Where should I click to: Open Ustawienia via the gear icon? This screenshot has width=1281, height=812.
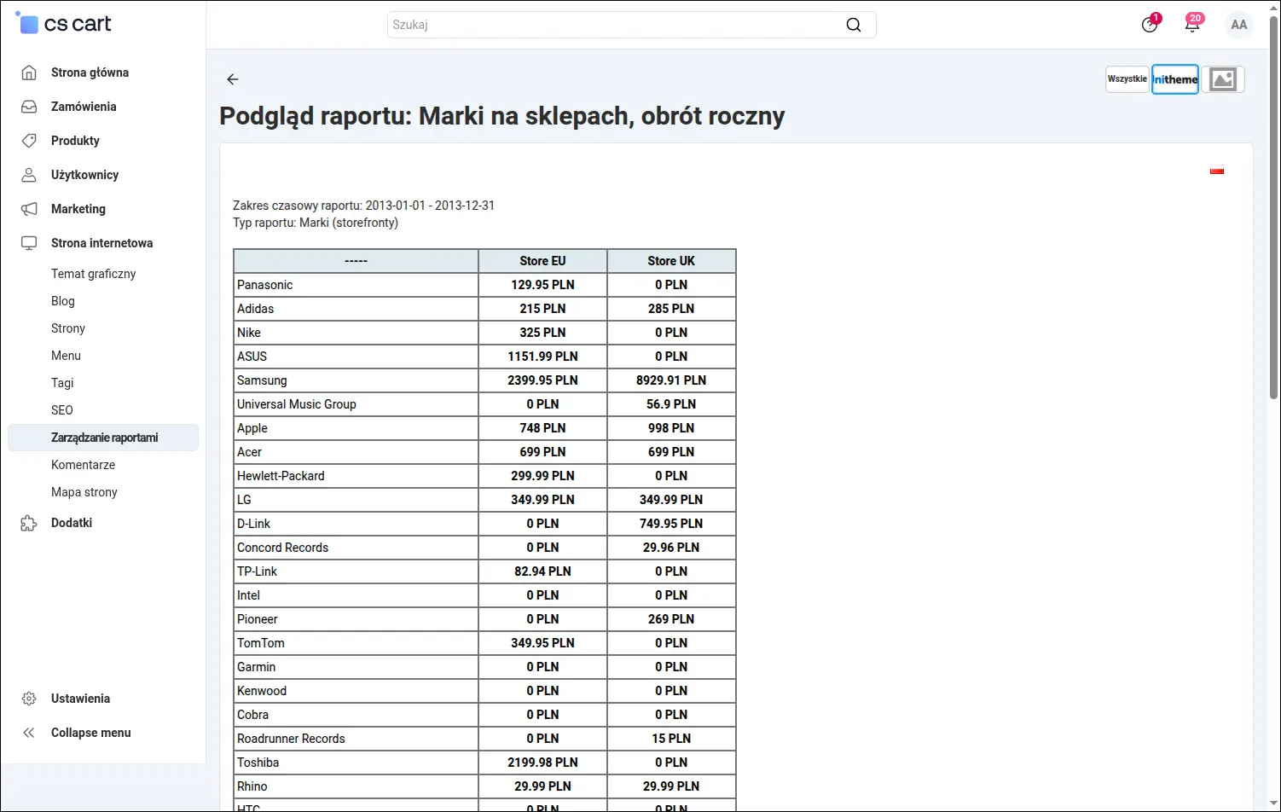point(29,699)
